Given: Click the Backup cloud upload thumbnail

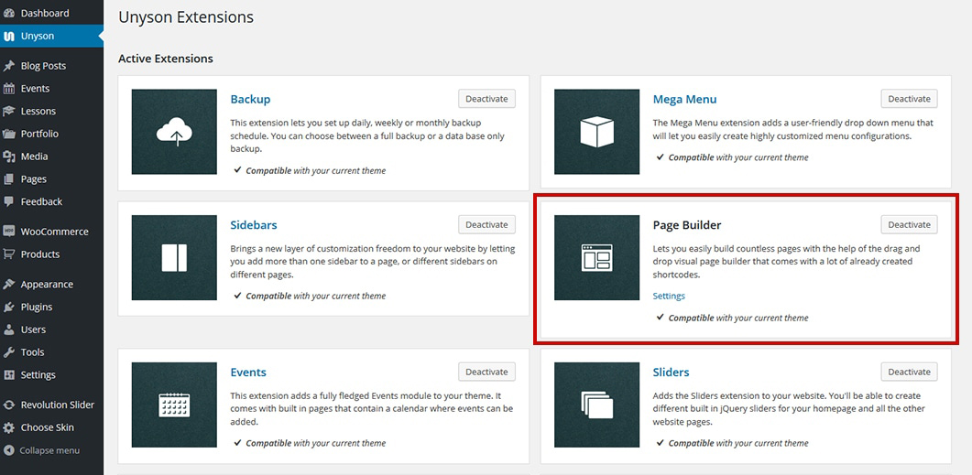Looking at the screenshot, I should [x=174, y=132].
